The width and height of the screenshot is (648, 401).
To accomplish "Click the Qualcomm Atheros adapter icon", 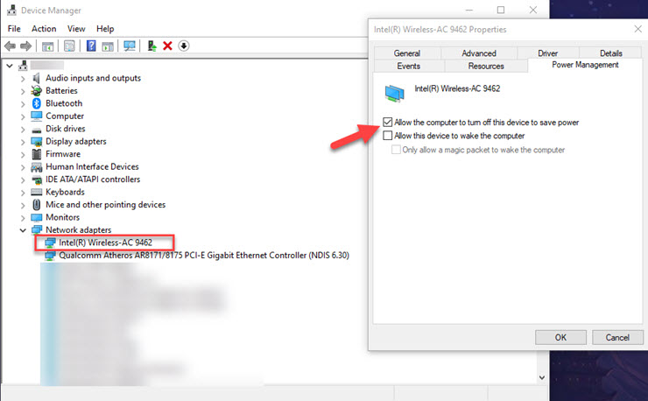I will [x=50, y=256].
